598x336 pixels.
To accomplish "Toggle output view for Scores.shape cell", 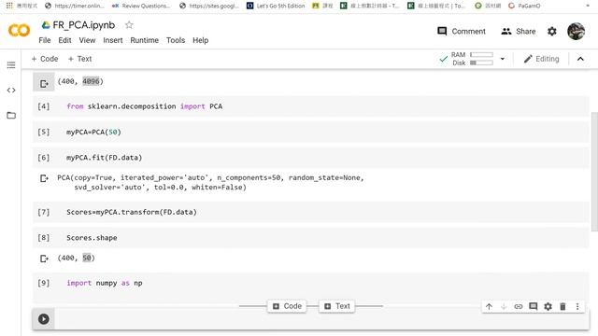I will 44,259.
